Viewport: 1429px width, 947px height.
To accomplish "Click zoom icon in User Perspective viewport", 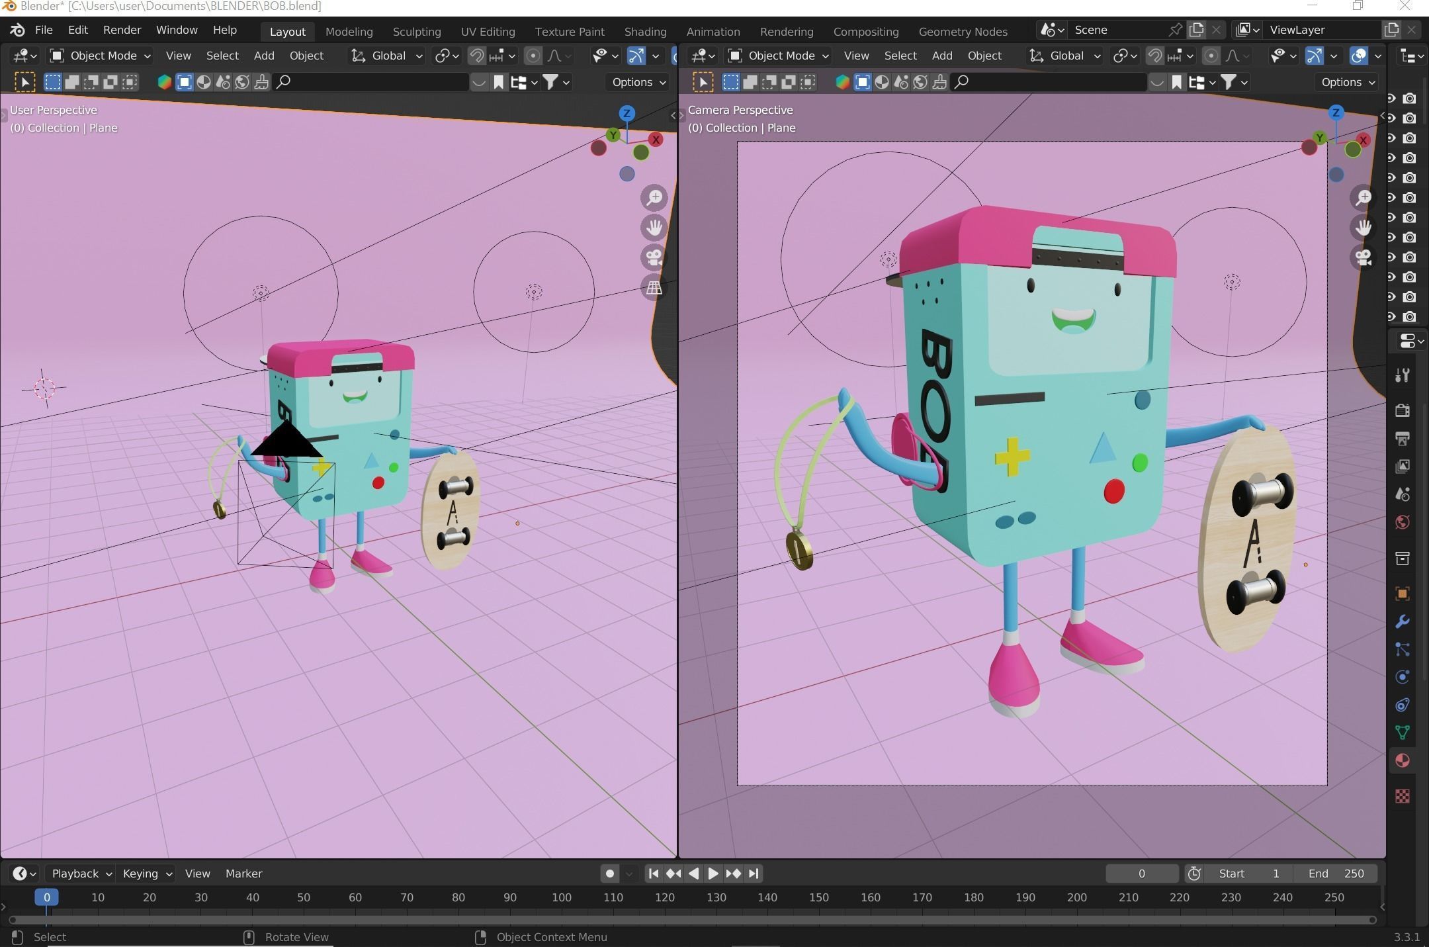I will point(654,197).
